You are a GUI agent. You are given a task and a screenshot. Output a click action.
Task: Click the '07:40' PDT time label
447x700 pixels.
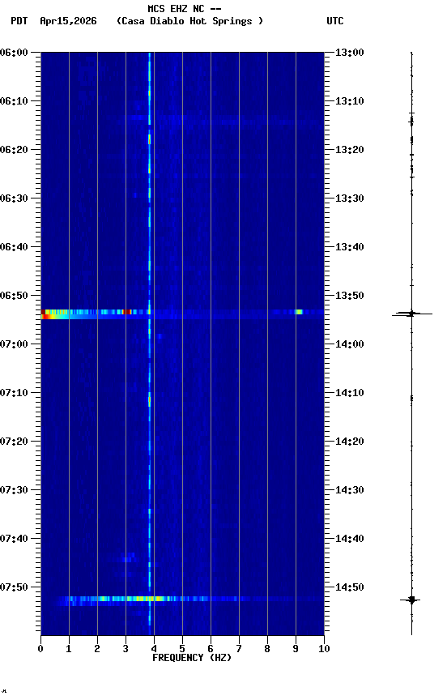coord(14,539)
